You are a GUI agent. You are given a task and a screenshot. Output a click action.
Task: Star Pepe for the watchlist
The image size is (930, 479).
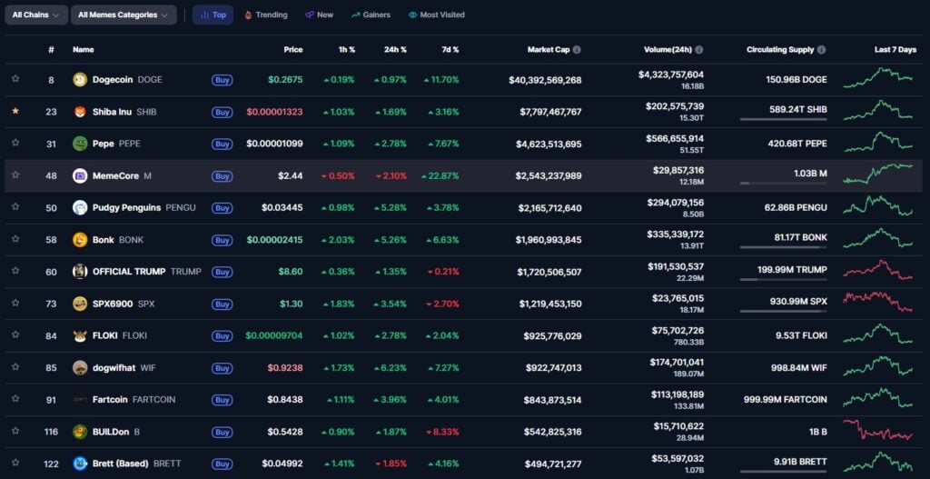[x=15, y=143]
